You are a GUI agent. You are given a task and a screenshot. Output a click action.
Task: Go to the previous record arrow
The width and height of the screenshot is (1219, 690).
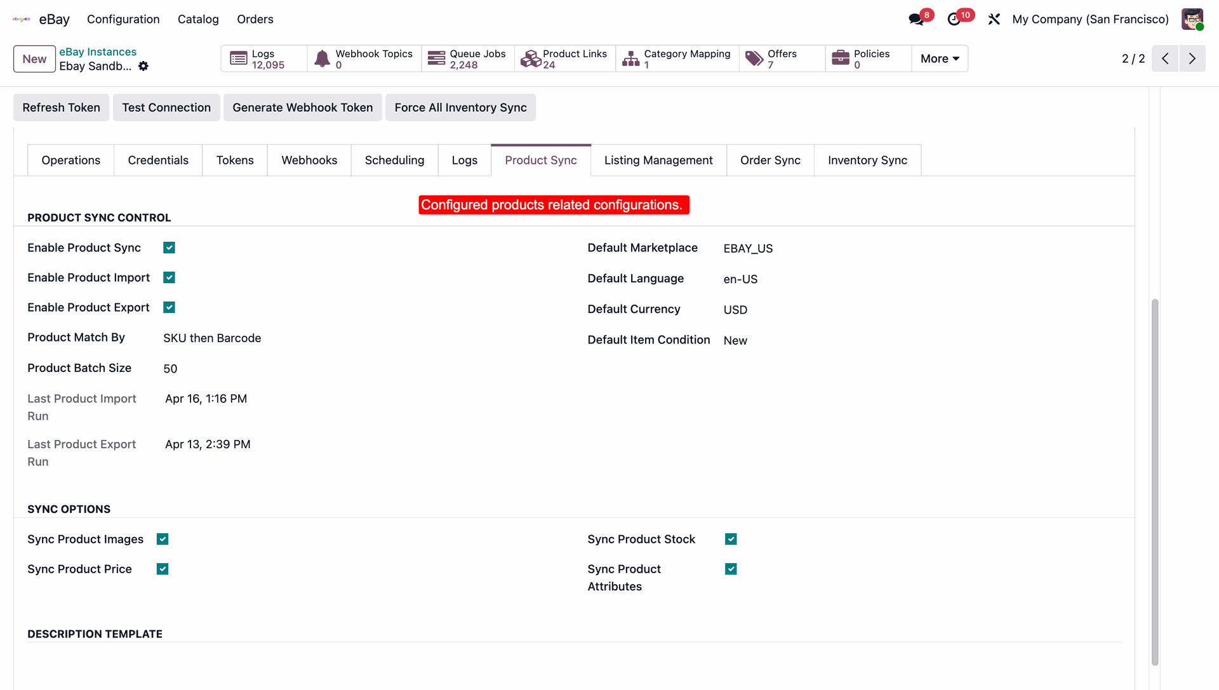coord(1165,58)
